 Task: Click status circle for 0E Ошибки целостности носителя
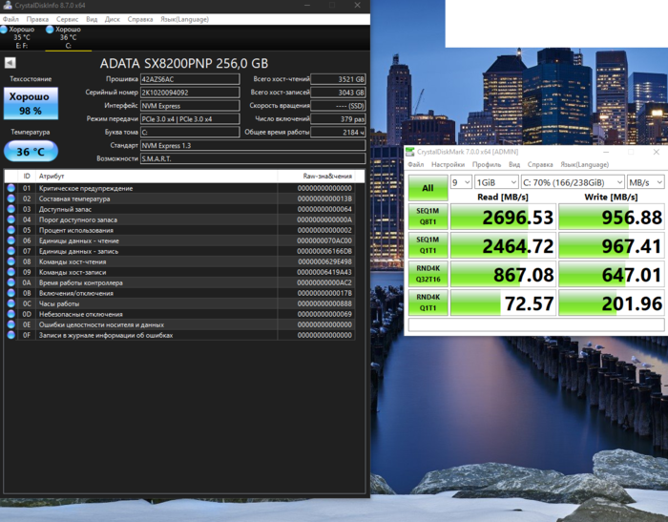point(11,324)
